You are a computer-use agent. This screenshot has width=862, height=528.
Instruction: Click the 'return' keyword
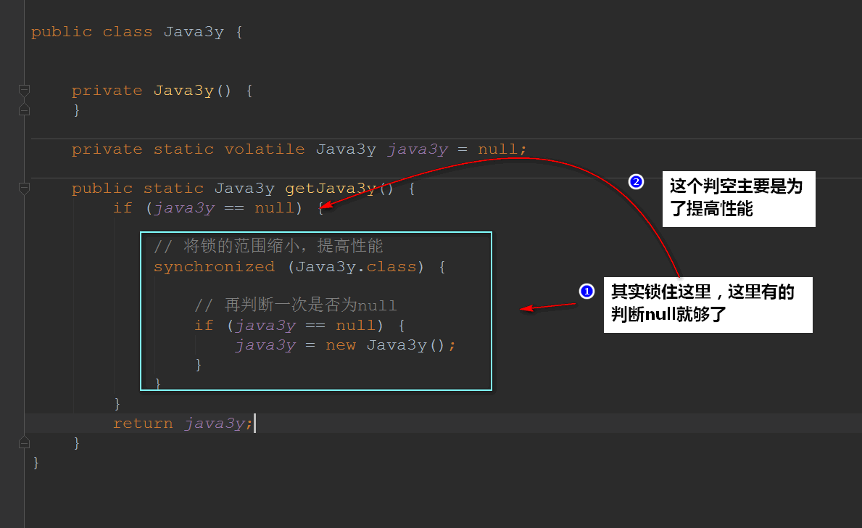coord(143,424)
